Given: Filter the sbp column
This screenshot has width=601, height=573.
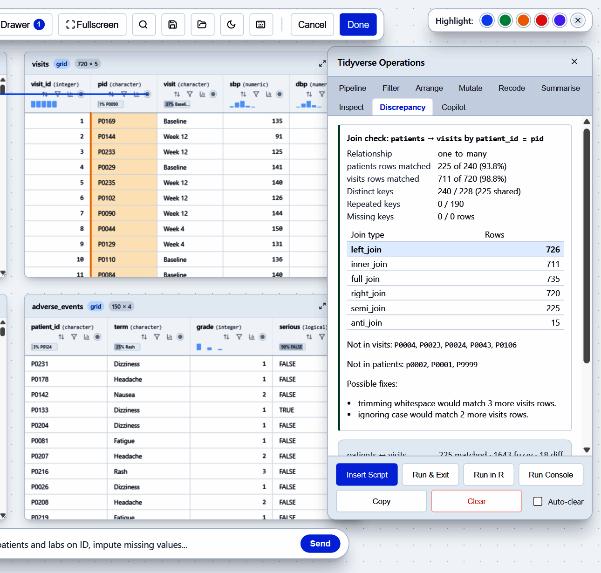Looking at the screenshot, I should (x=256, y=94).
